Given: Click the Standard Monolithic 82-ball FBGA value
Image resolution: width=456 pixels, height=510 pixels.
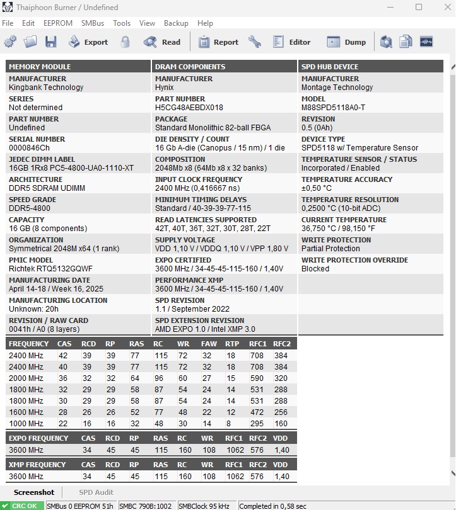Looking at the screenshot, I should 213,128.
